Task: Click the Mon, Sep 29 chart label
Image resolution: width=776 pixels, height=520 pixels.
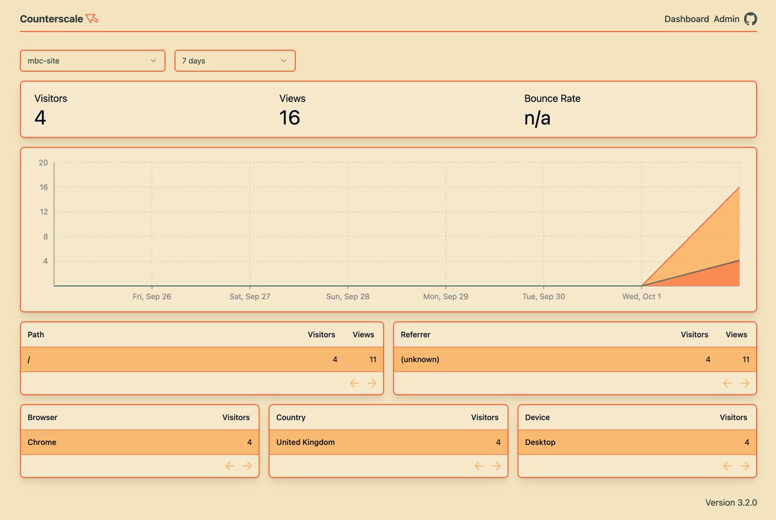Action: pyautogui.click(x=446, y=296)
